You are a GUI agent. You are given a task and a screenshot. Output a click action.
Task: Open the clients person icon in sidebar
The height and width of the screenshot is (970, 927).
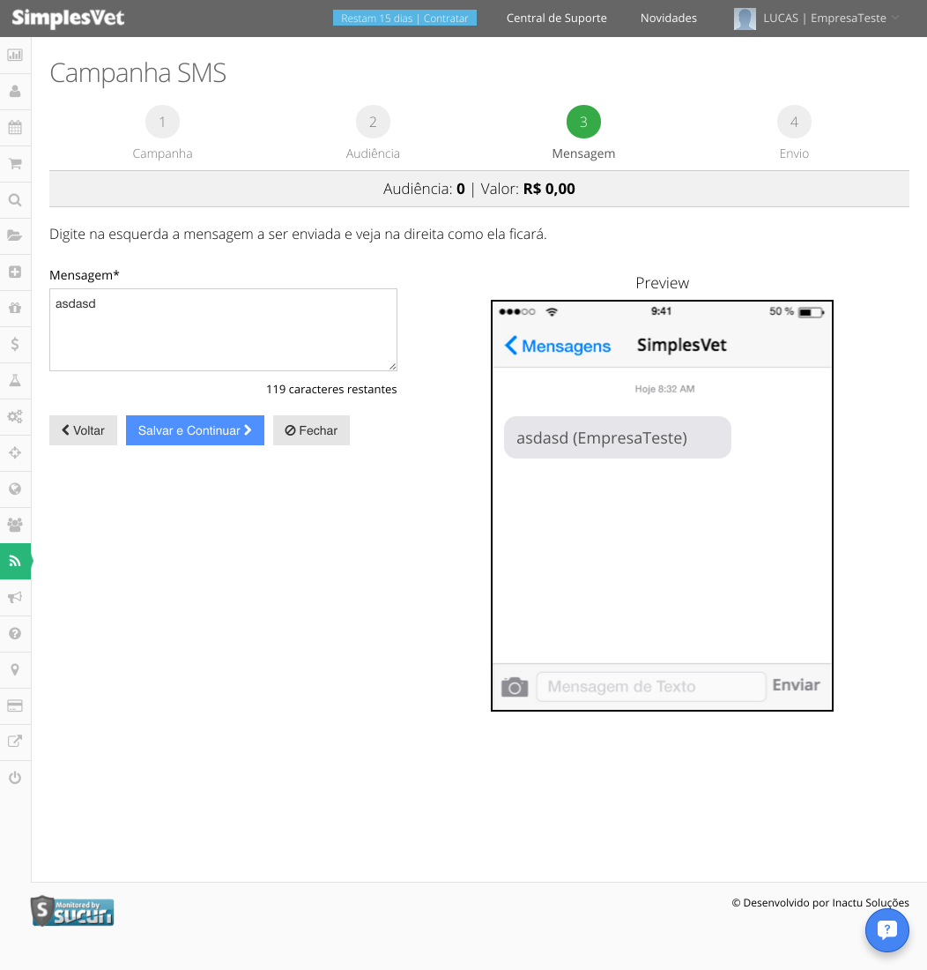point(15,92)
